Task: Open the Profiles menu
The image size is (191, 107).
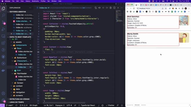Action: [43, 1]
